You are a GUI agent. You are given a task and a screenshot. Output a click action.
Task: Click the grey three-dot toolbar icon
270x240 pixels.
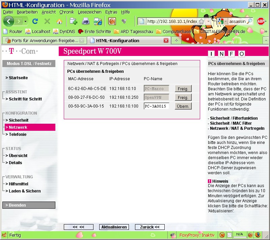124,21
